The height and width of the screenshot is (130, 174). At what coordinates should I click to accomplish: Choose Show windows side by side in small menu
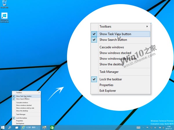pyautogui.click(x=26, y=108)
